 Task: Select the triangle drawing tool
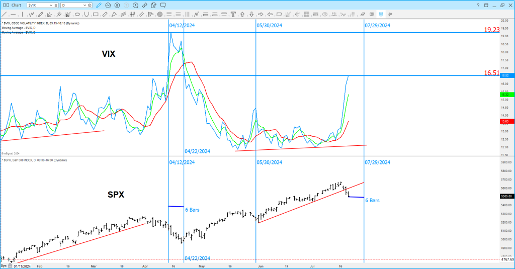[114, 15]
